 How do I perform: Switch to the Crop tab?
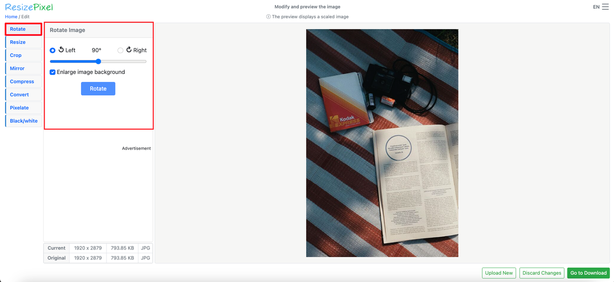24,55
